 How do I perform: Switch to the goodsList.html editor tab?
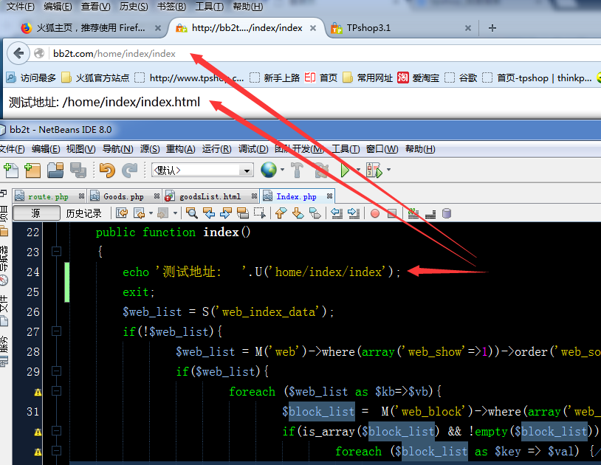coord(205,196)
